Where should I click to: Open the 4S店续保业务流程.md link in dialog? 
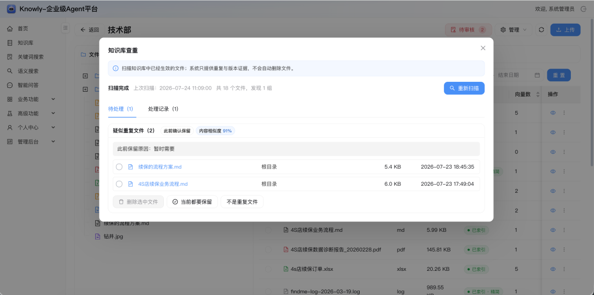[x=163, y=184]
